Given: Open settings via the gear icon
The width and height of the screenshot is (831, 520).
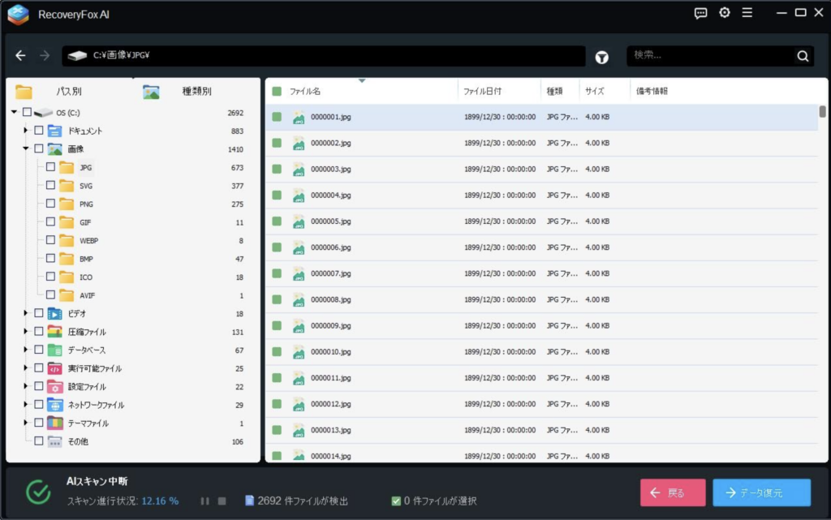Looking at the screenshot, I should 725,13.
